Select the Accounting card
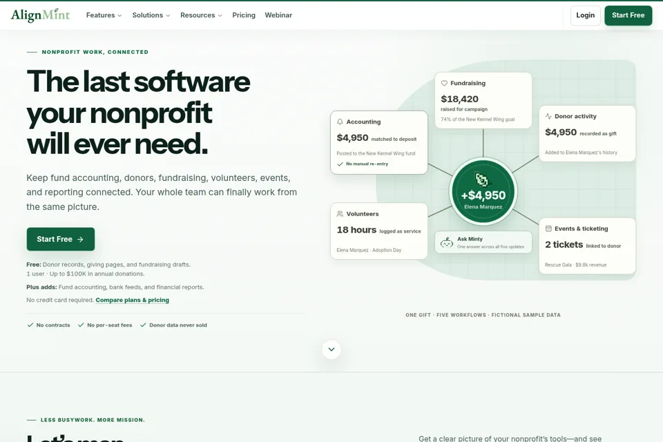 point(379,142)
